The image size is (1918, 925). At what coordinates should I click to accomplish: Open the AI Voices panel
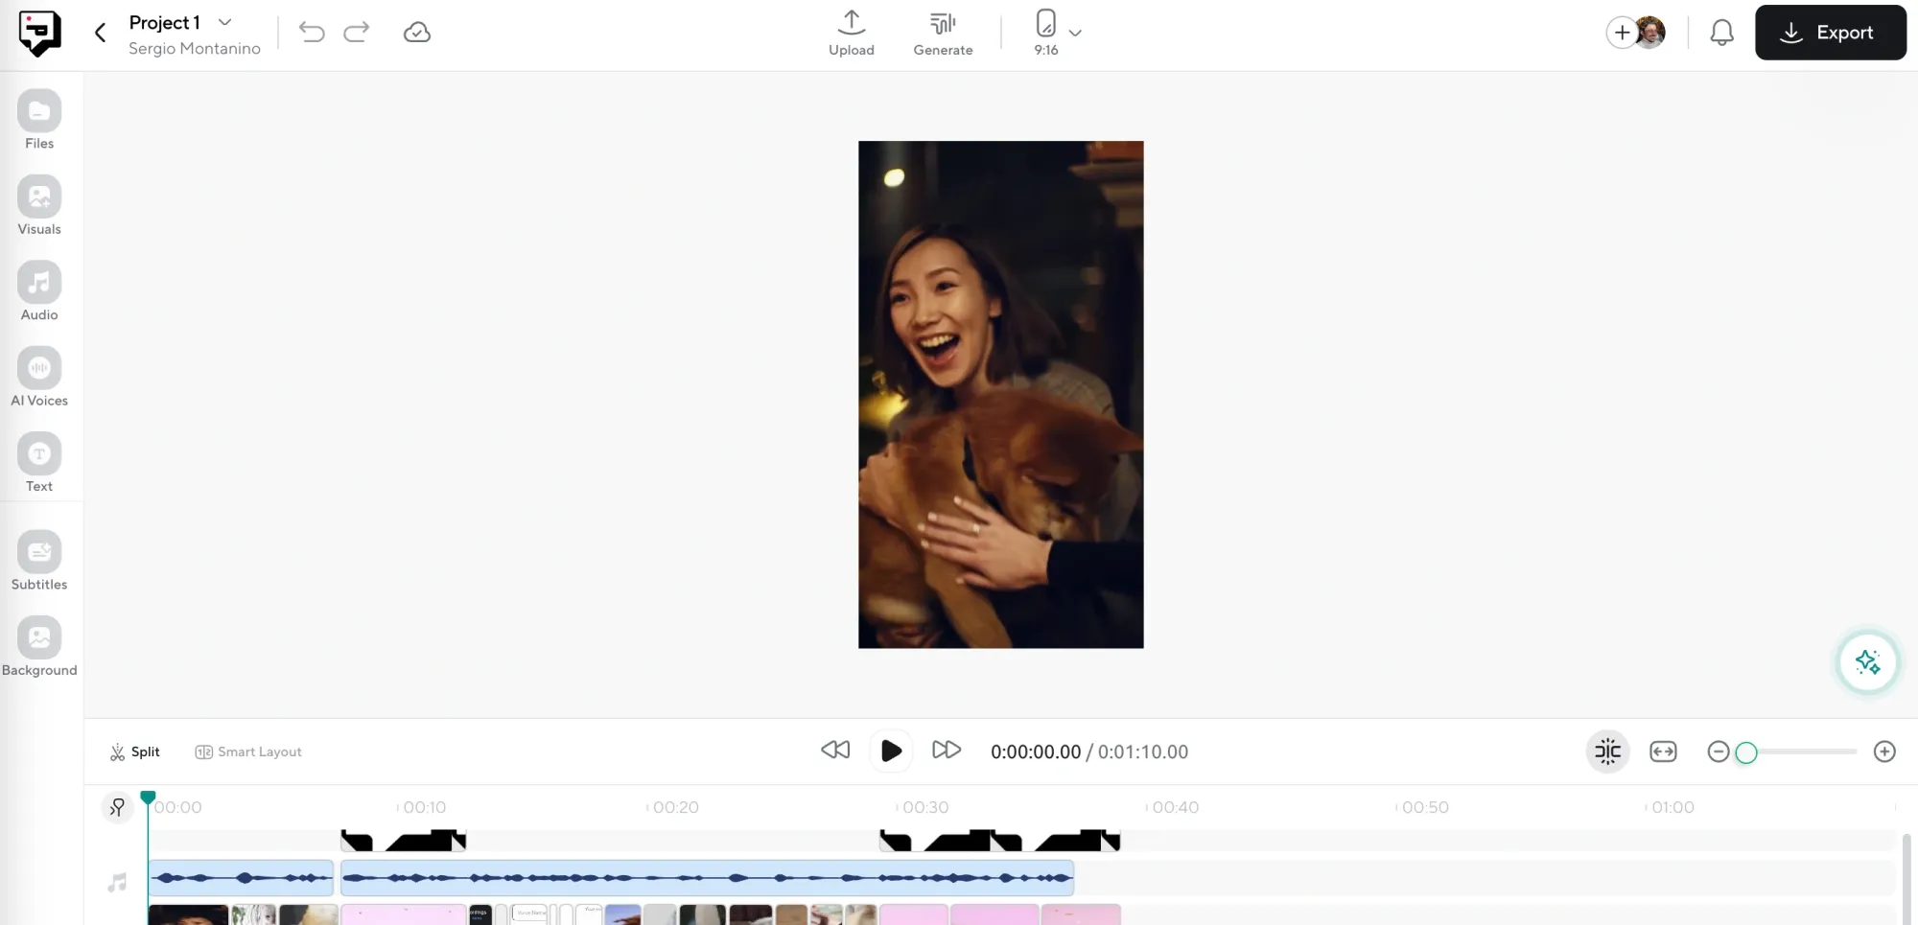click(38, 374)
